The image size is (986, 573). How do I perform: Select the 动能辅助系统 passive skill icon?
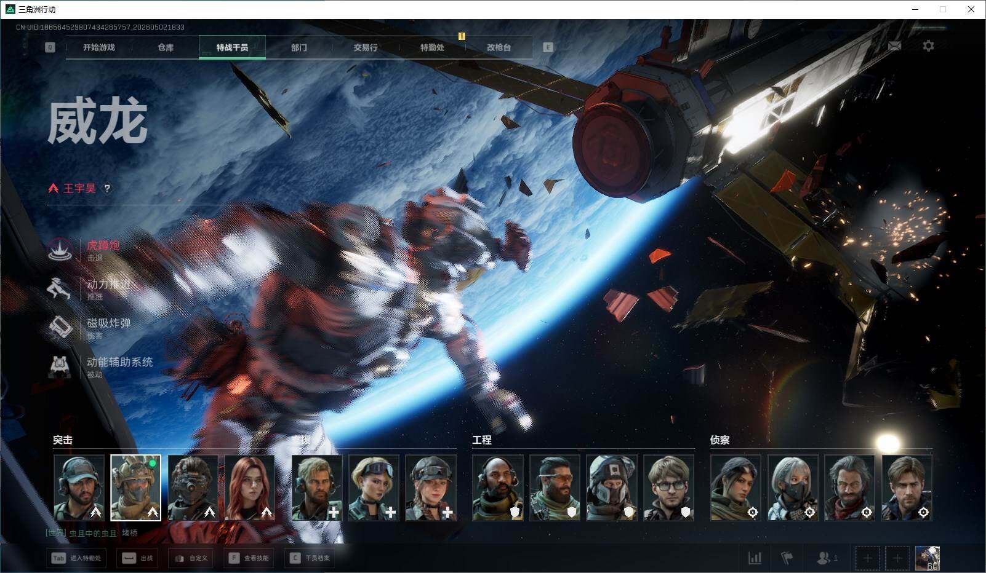point(60,366)
